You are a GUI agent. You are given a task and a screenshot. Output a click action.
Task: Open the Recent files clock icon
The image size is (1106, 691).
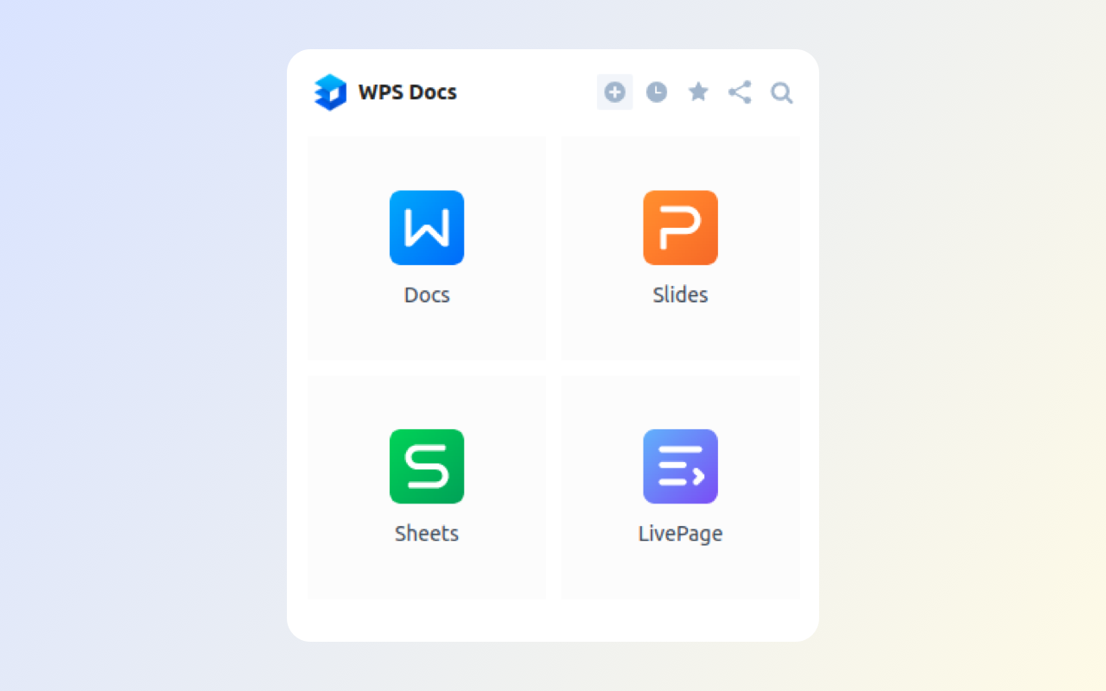pos(657,92)
